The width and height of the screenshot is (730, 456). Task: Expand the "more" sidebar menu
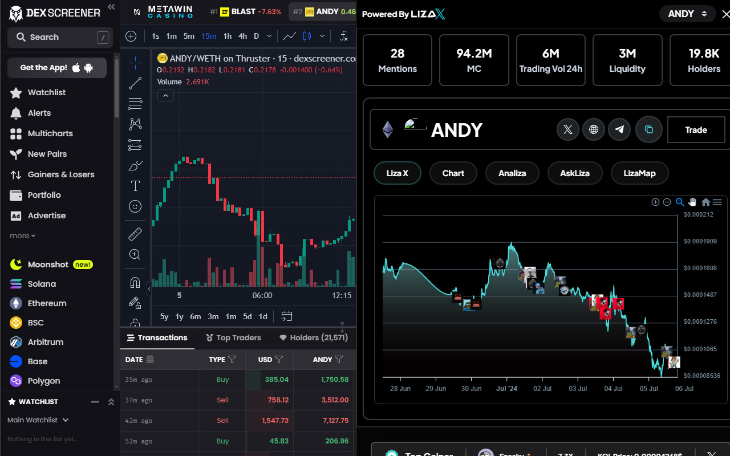pyautogui.click(x=22, y=236)
